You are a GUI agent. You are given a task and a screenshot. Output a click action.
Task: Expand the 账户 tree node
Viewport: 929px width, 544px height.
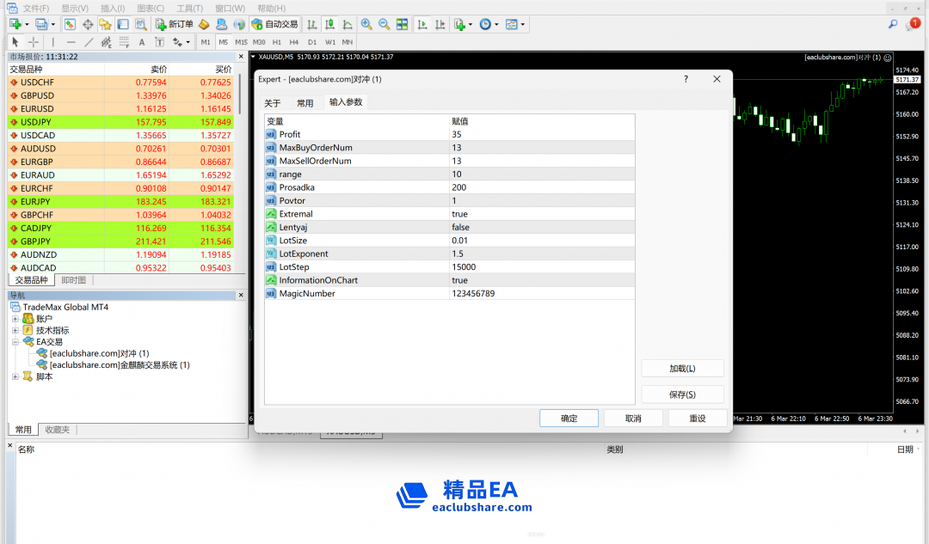[15, 319]
